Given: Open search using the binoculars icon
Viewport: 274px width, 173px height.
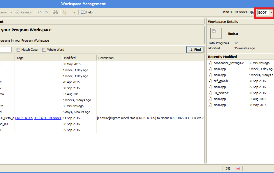Looking at the screenshot, I should pos(56,12).
